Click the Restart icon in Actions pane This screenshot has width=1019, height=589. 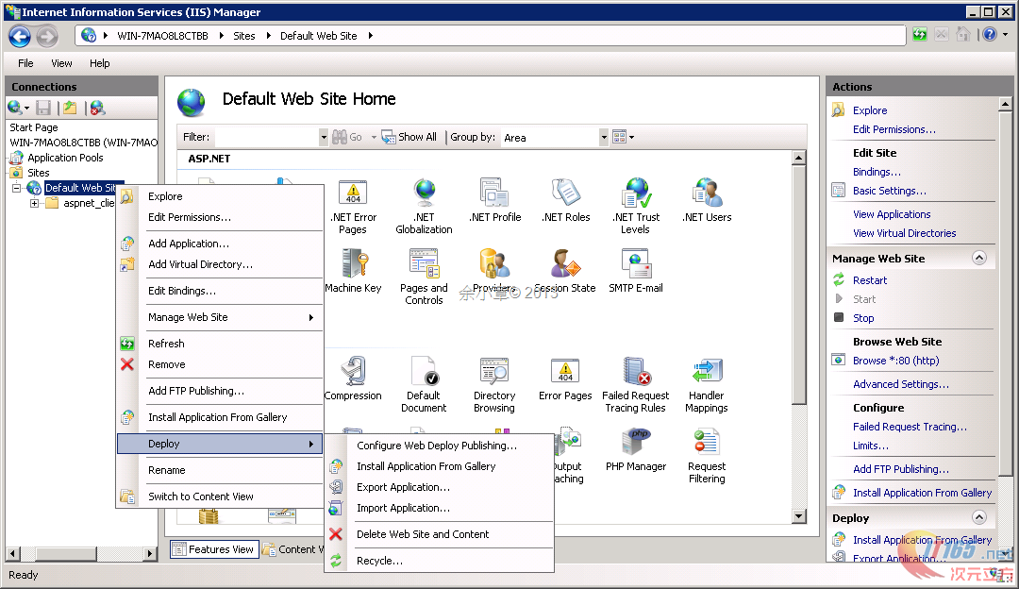(x=839, y=279)
